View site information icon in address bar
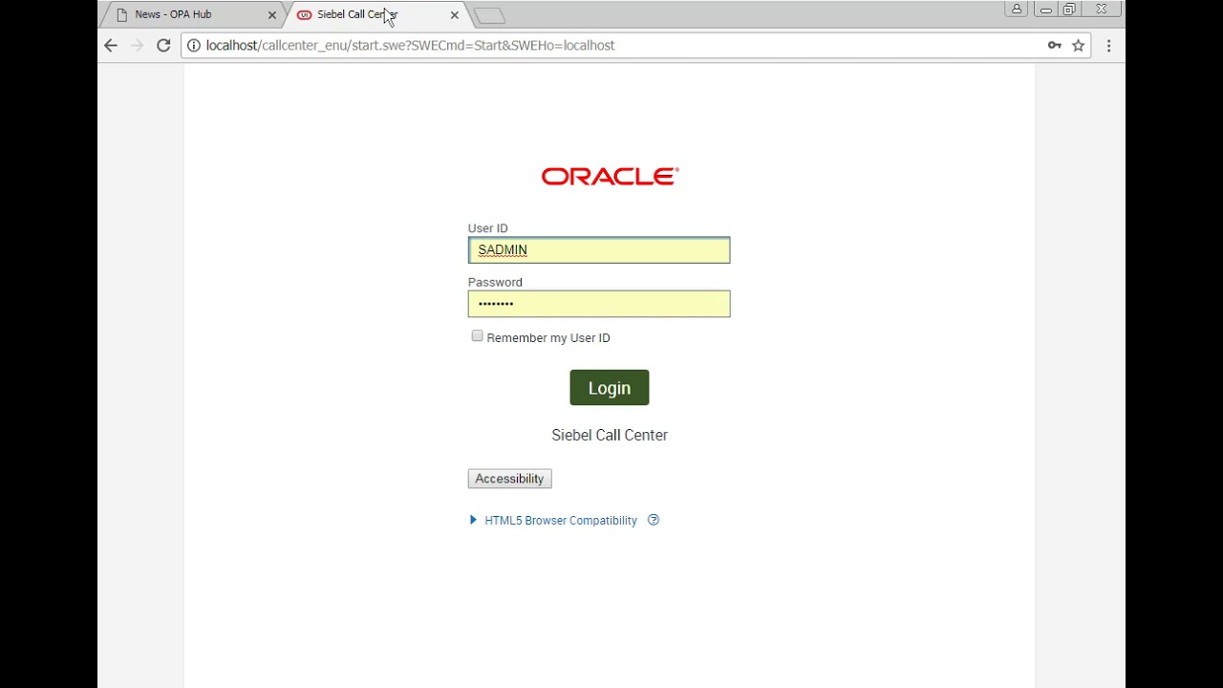 coord(194,45)
